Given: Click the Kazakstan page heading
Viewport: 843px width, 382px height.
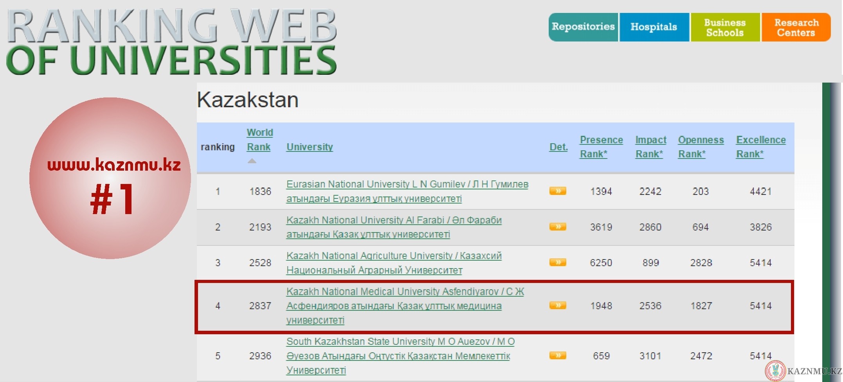Looking at the screenshot, I should [248, 100].
